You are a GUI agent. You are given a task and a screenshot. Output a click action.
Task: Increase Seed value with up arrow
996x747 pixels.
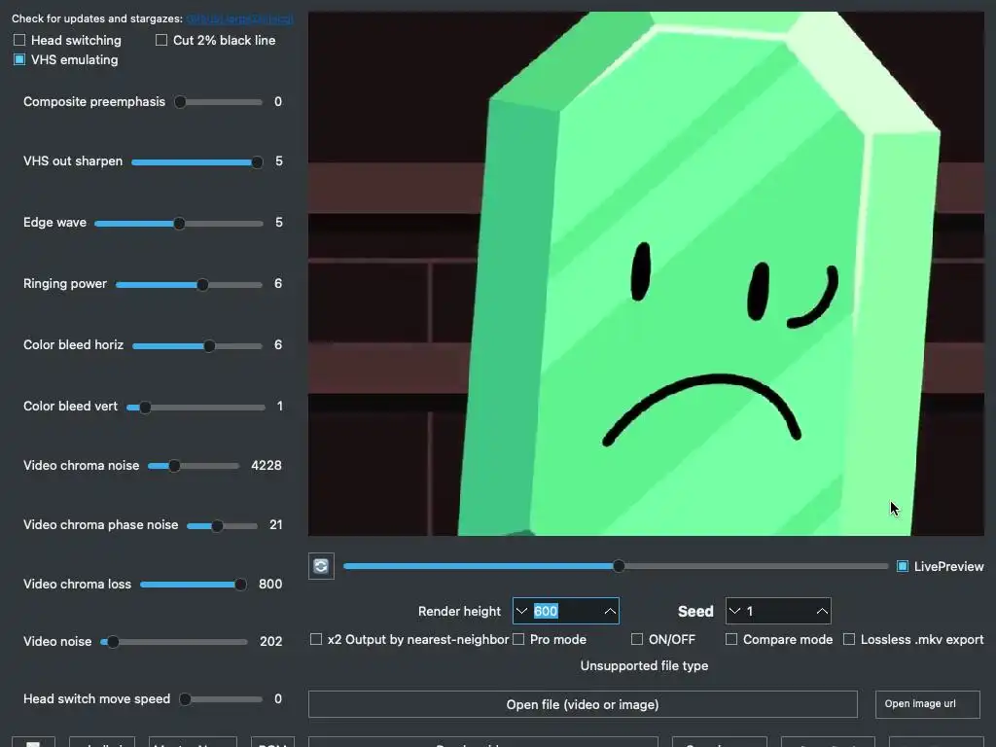click(x=822, y=611)
